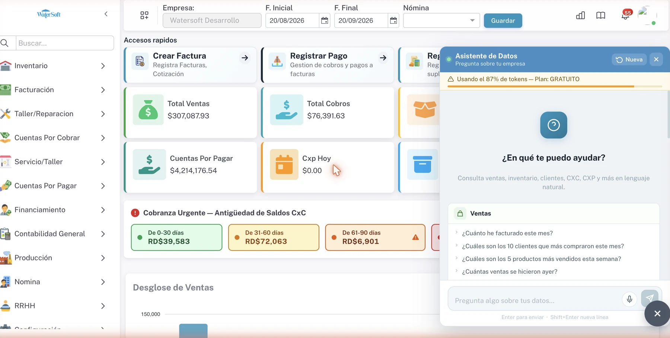Expand the Facturación menu
The image size is (670, 338).
[x=103, y=90]
